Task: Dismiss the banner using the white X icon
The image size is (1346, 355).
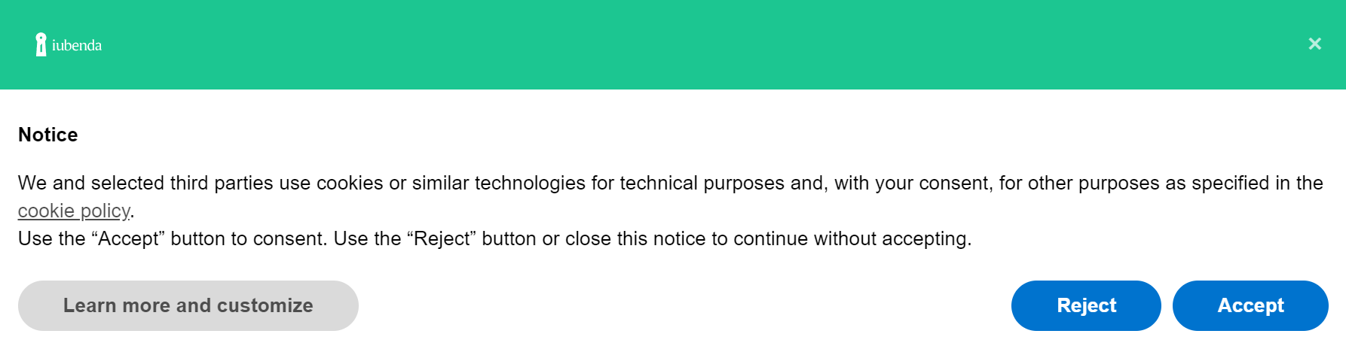Action: 1314,44
